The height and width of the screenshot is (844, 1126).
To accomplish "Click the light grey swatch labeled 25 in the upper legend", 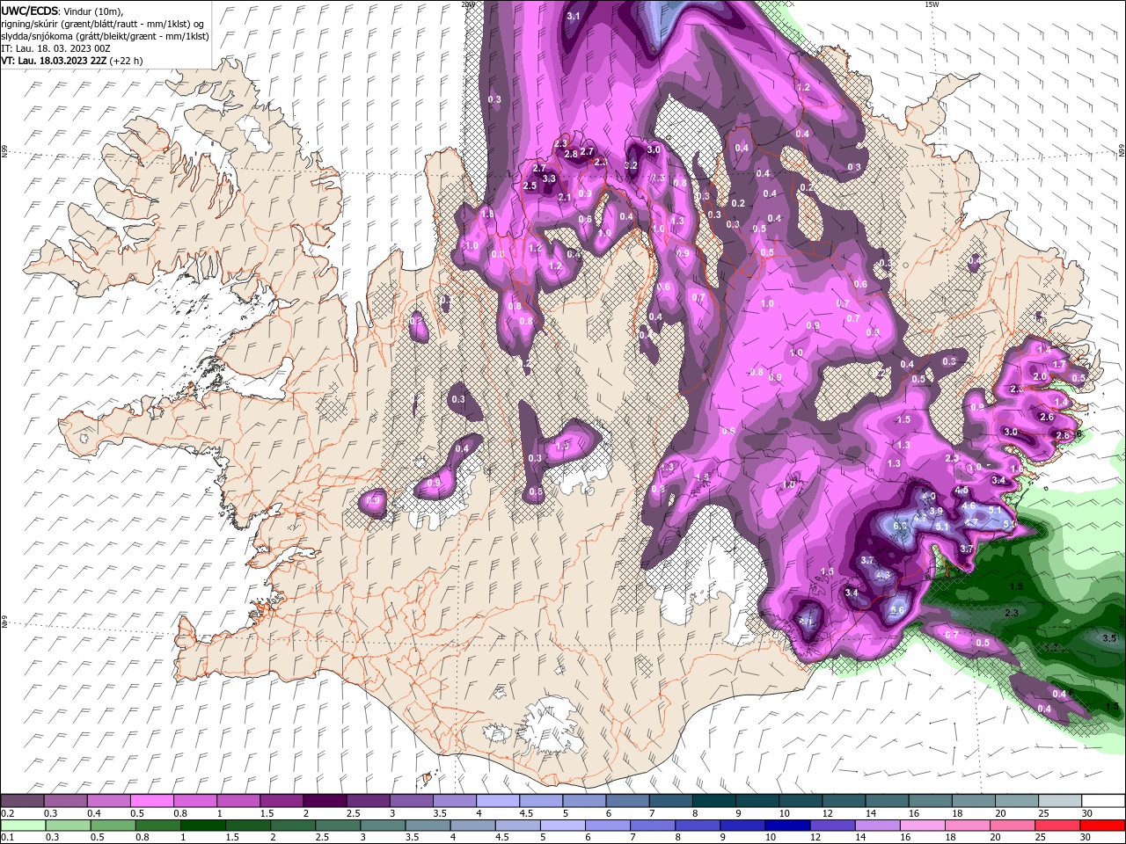I will [x=1058, y=801].
